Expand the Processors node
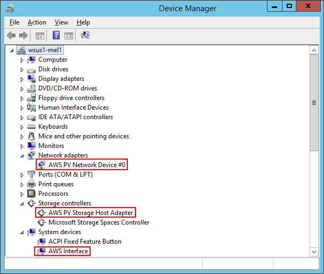The width and height of the screenshot is (324, 274). coord(22,194)
